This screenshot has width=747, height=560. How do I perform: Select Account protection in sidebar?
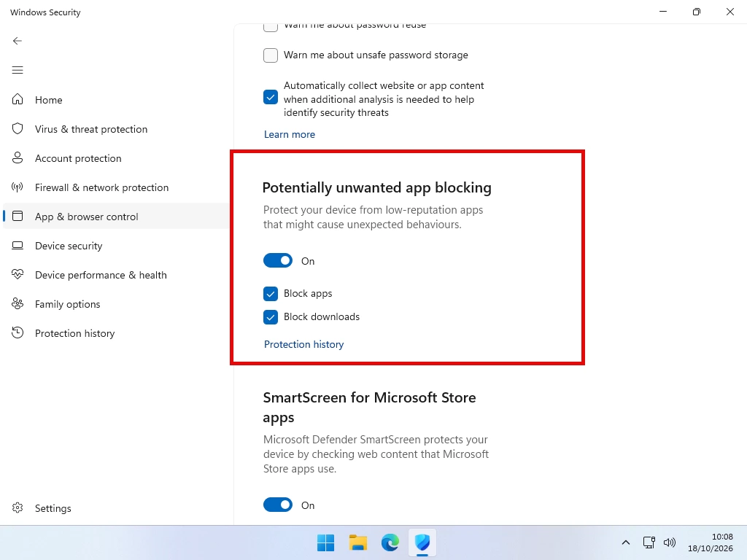(78, 158)
